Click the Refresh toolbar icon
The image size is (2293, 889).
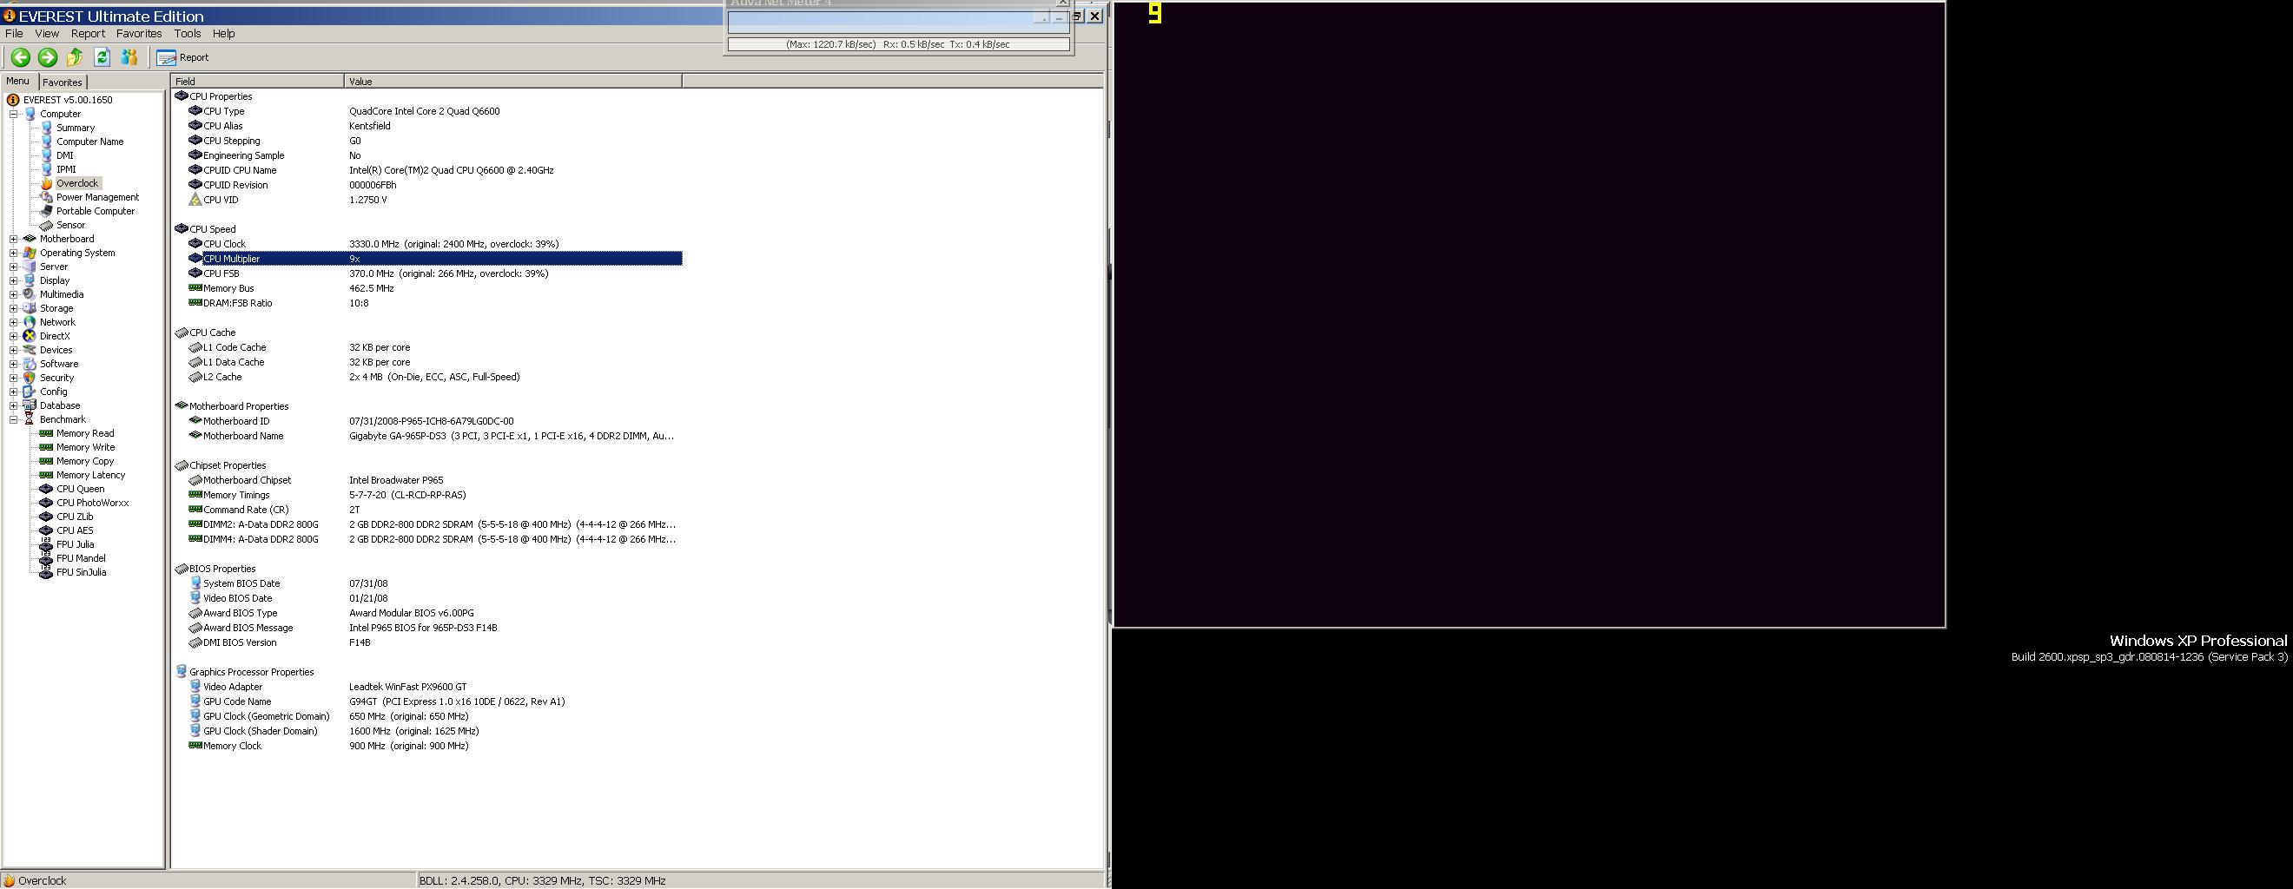pos(102,57)
